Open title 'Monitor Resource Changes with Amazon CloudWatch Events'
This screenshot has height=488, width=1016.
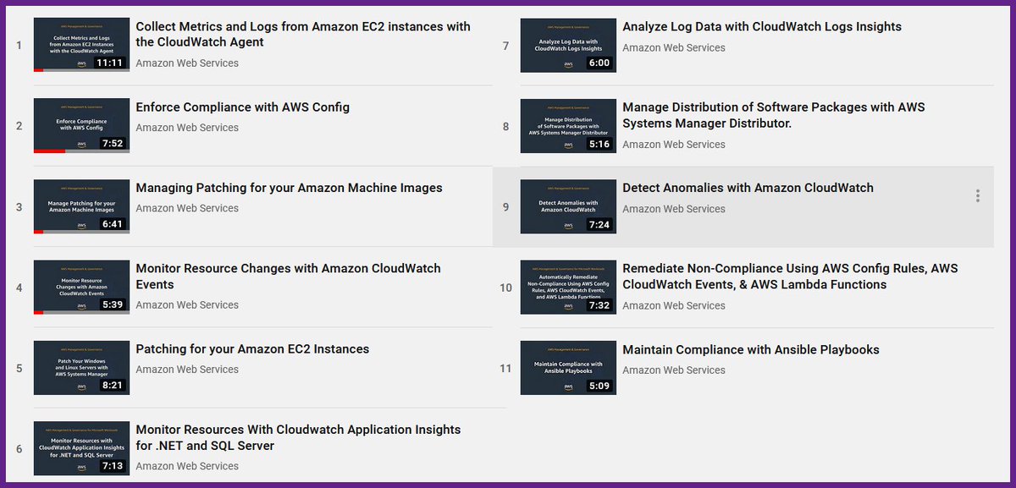[x=288, y=277]
